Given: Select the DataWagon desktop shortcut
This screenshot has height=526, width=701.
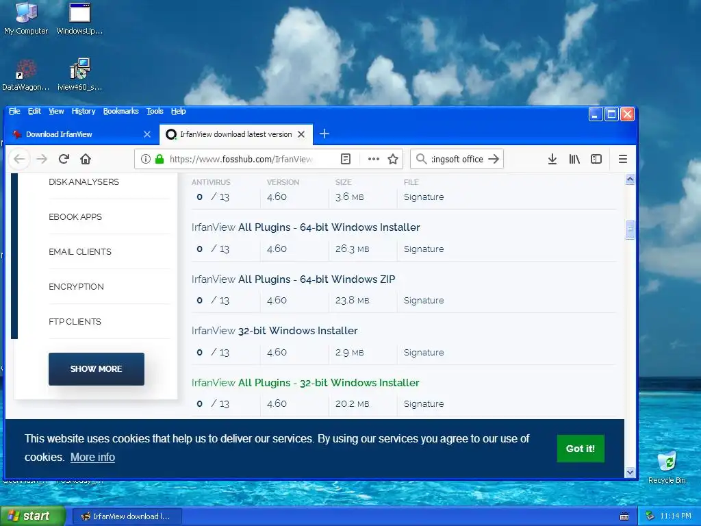Looking at the screenshot, I should (25, 75).
